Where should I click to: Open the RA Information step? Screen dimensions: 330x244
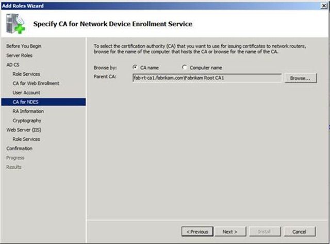[x=28, y=111]
